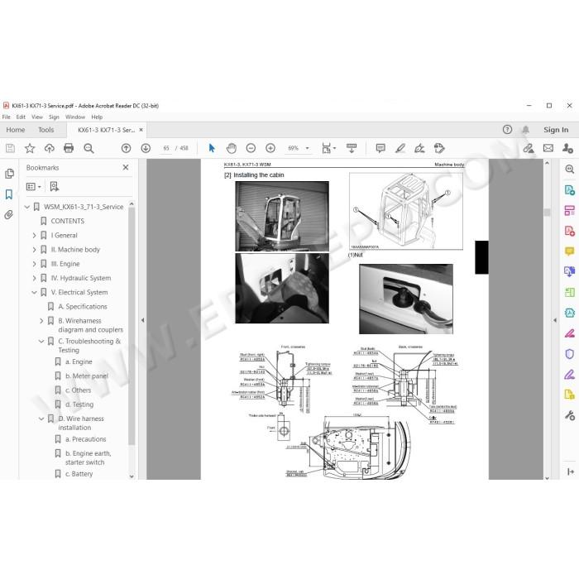579x579 pixels.
Task: Open the File menu
Action: tap(7, 117)
